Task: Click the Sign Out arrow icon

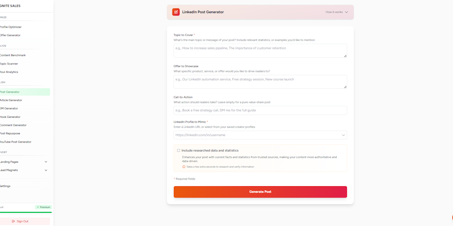Action: [x=13, y=221]
